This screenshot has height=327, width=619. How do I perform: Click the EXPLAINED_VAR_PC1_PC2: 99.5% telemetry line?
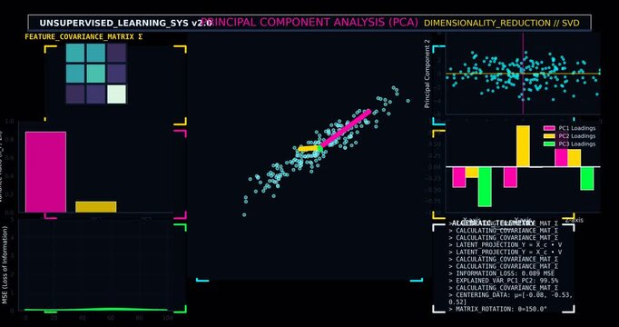tap(504, 281)
